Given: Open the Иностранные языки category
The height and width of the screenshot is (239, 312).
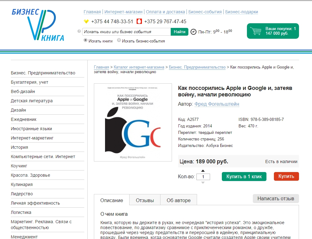Looking at the screenshot, I should tap(31, 129).
